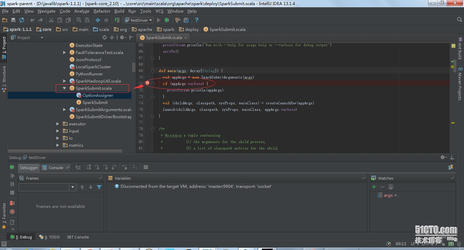Switch to the Console tab
The width and height of the screenshot is (464, 250).
point(55,167)
